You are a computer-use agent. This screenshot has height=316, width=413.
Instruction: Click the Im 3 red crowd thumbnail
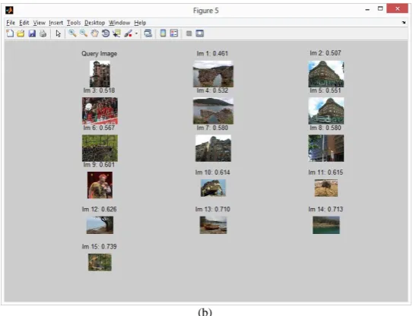[x=100, y=111]
